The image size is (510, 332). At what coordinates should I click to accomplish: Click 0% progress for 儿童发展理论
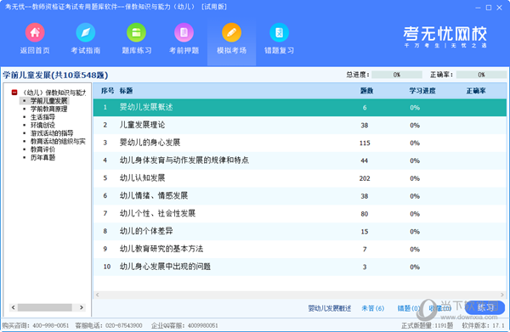tap(415, 126)
